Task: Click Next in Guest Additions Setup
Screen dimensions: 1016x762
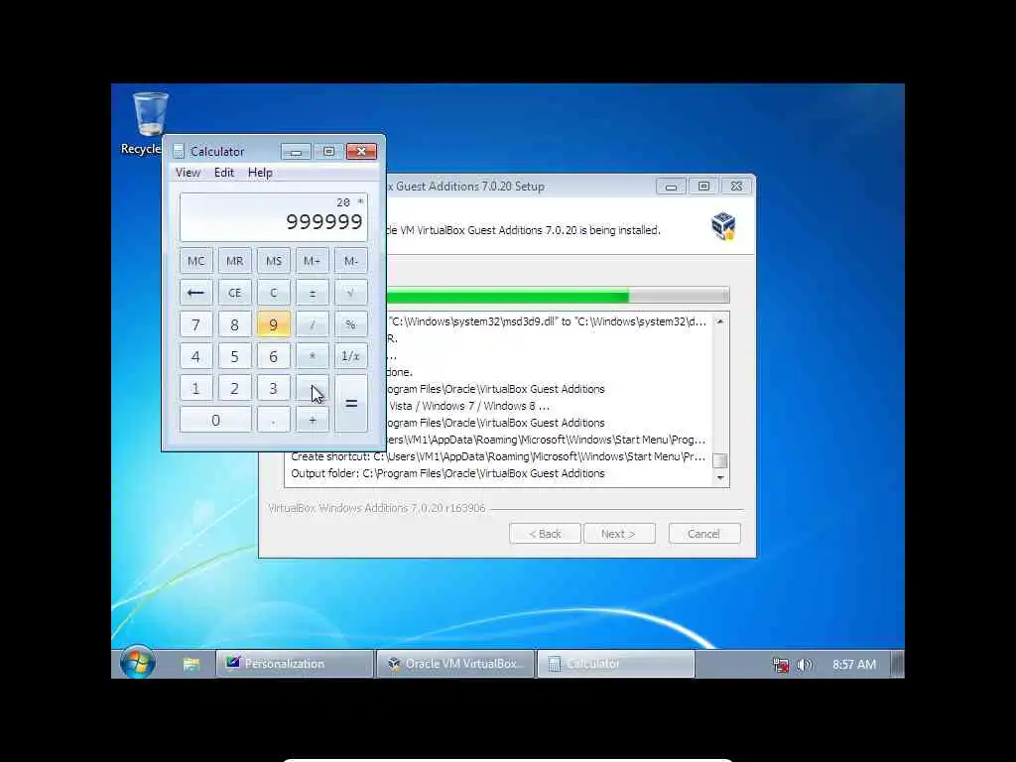Action: [619, 534]
